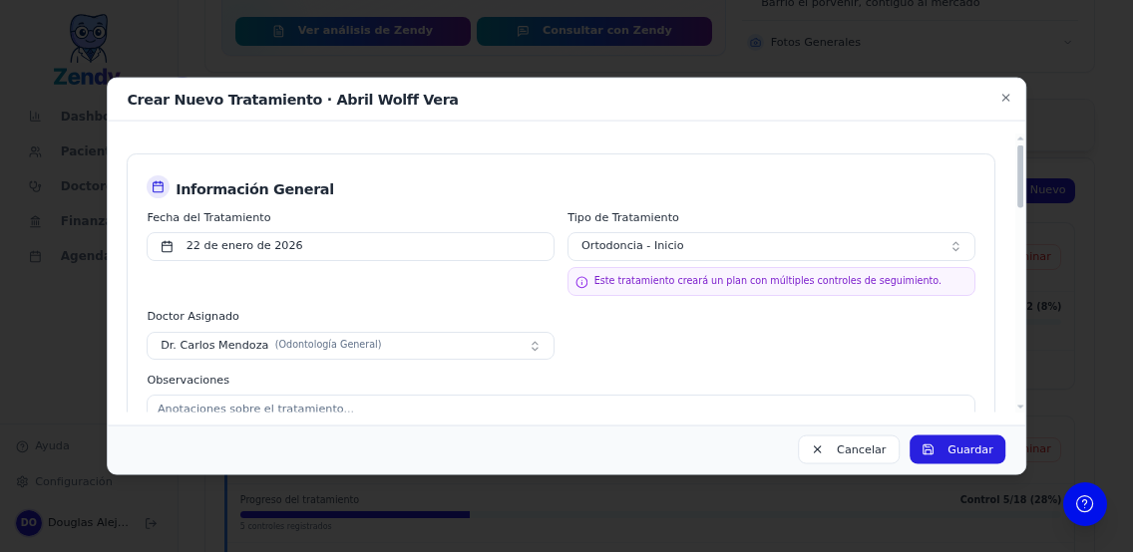This screenshot has width=1133, height=552.
Task: Click the treatment progress bar
Action: pos(650,514)
